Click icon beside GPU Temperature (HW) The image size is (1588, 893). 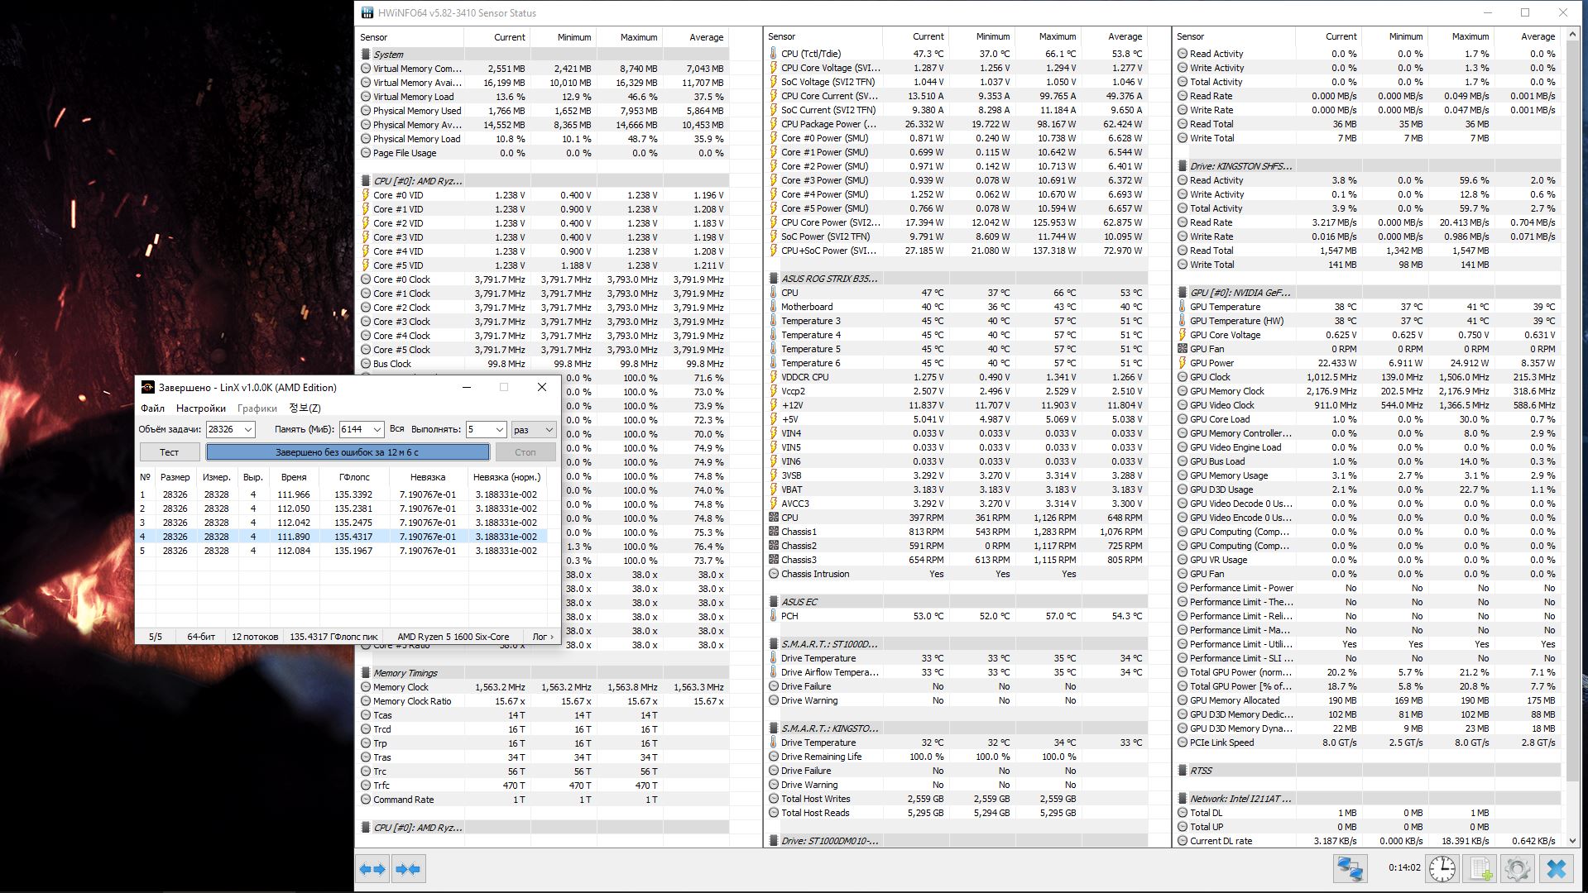coord(1183,321)
